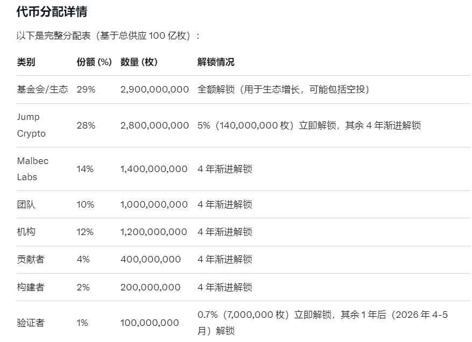Click the 构建者 row label
Viewport: 472px width, 342px height.
(x=31, y=287)
